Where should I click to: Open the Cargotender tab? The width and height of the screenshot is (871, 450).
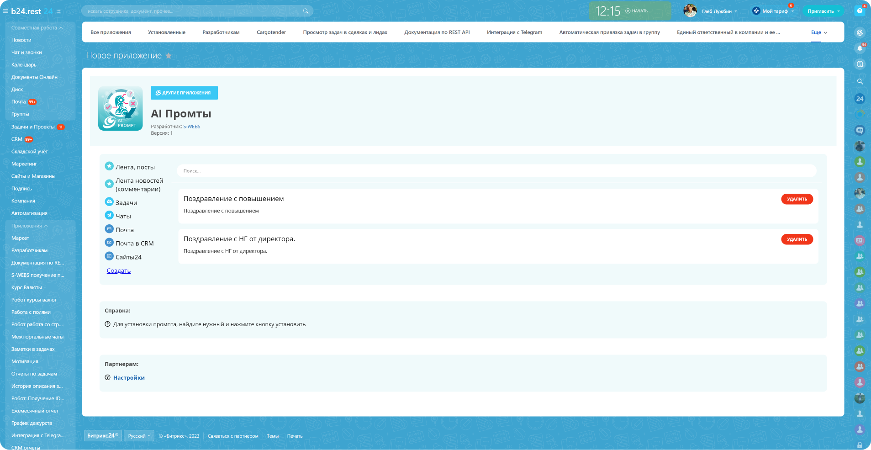[x=271, y=32]
